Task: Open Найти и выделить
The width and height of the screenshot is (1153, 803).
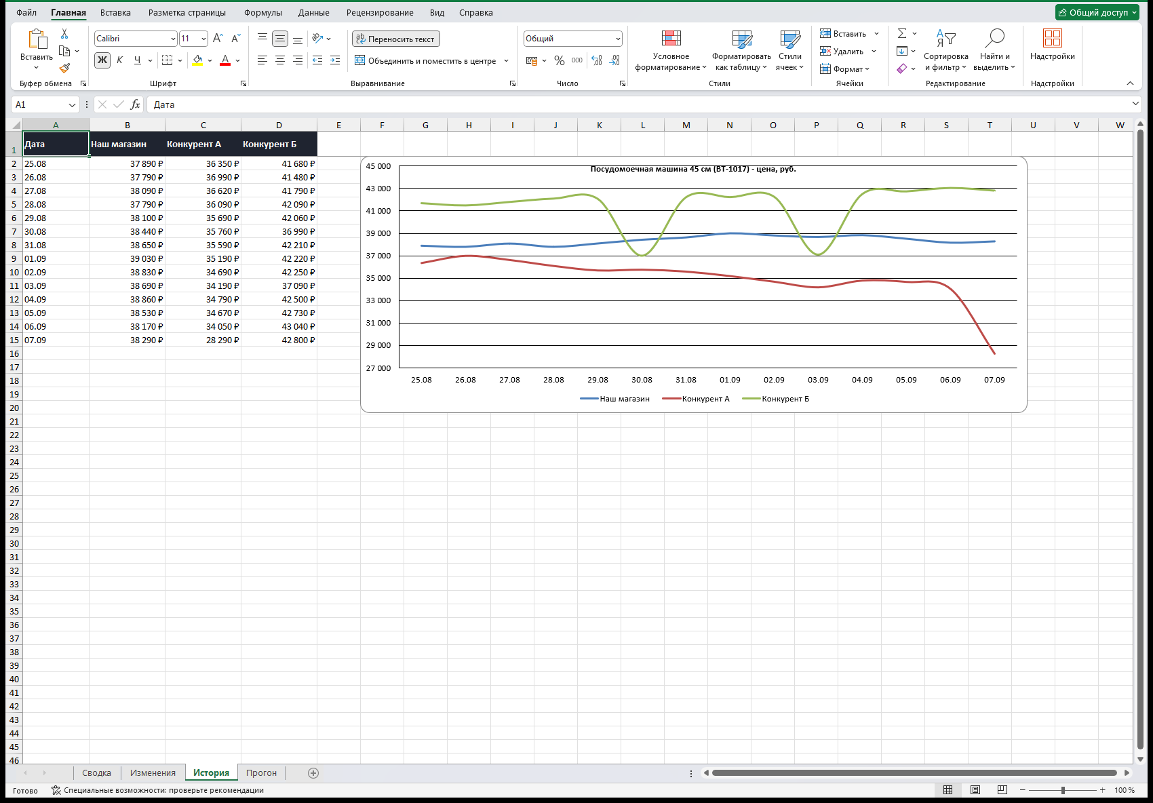Action: coord(994,50)
